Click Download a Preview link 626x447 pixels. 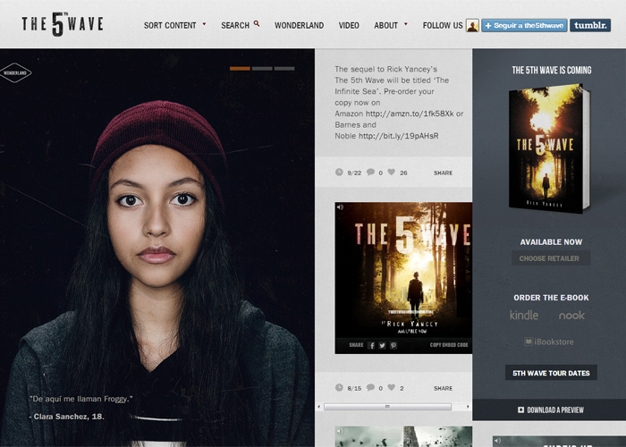click(551, 409)
